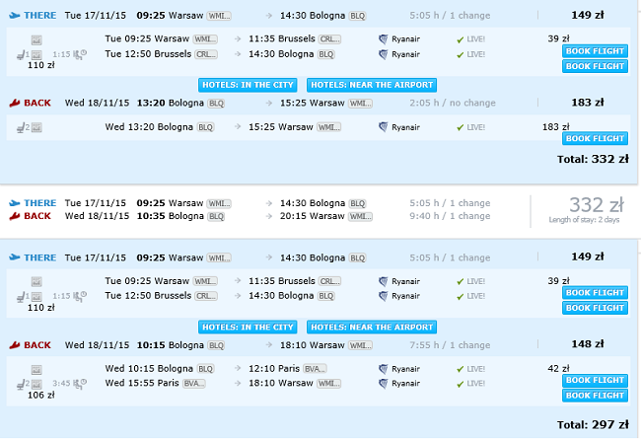The image size is (641, 439).
Task: Click the BLQ badge after 10:35 Bologna
Action: (216, 216)
